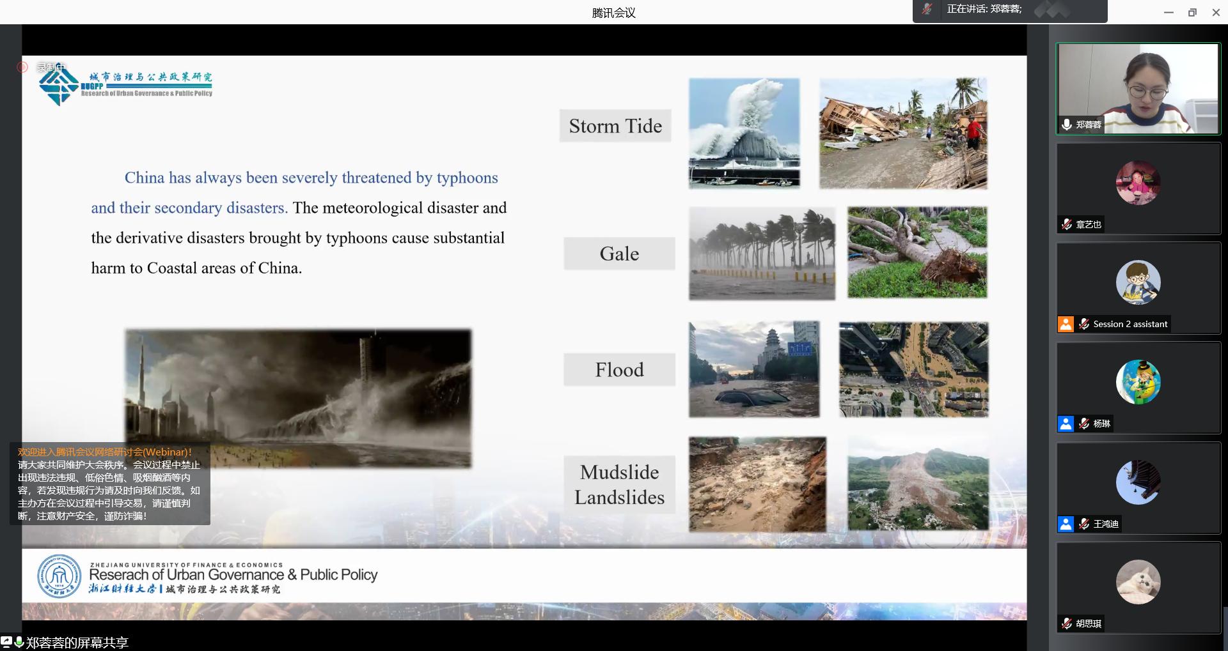Click the red recording indicator icon
This screenshot has height=651, width=1228.
point(22,67)
